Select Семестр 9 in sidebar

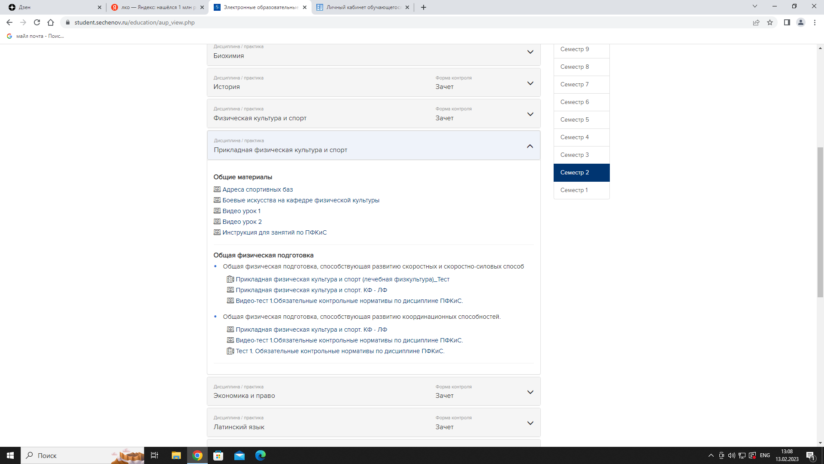pyautogui.click(x=582, y=49)
